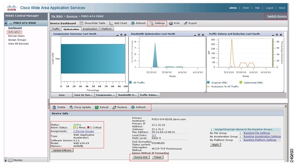
Task: Click info icon beside Baseline File Settings
Action: click(x=240, y=133)
